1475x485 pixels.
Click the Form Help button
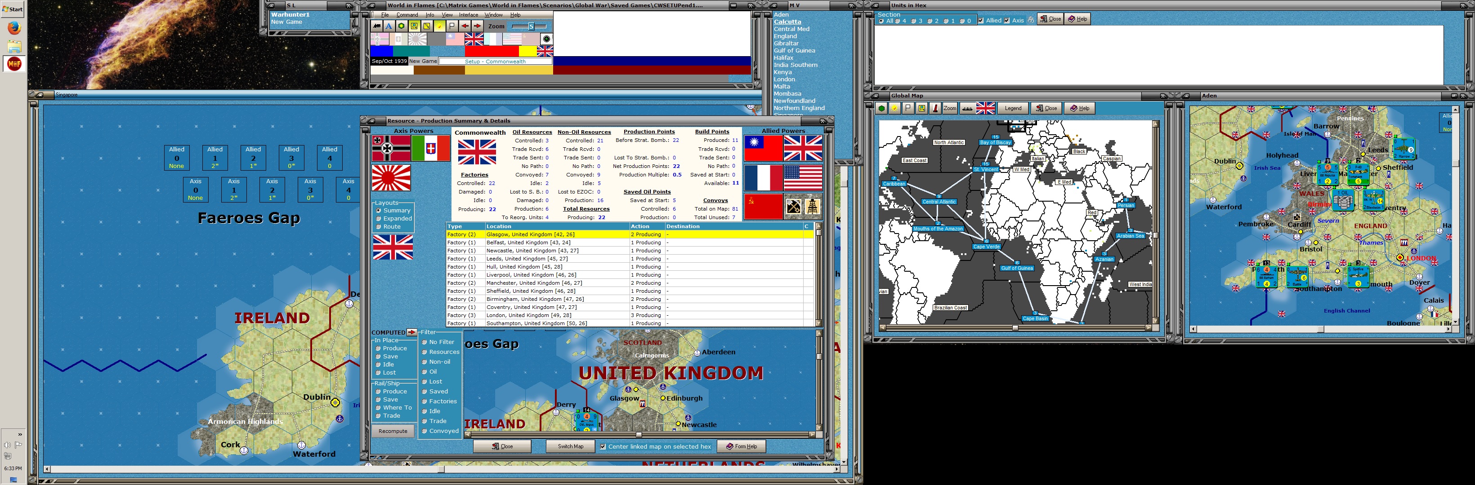[x=742, y=447]
